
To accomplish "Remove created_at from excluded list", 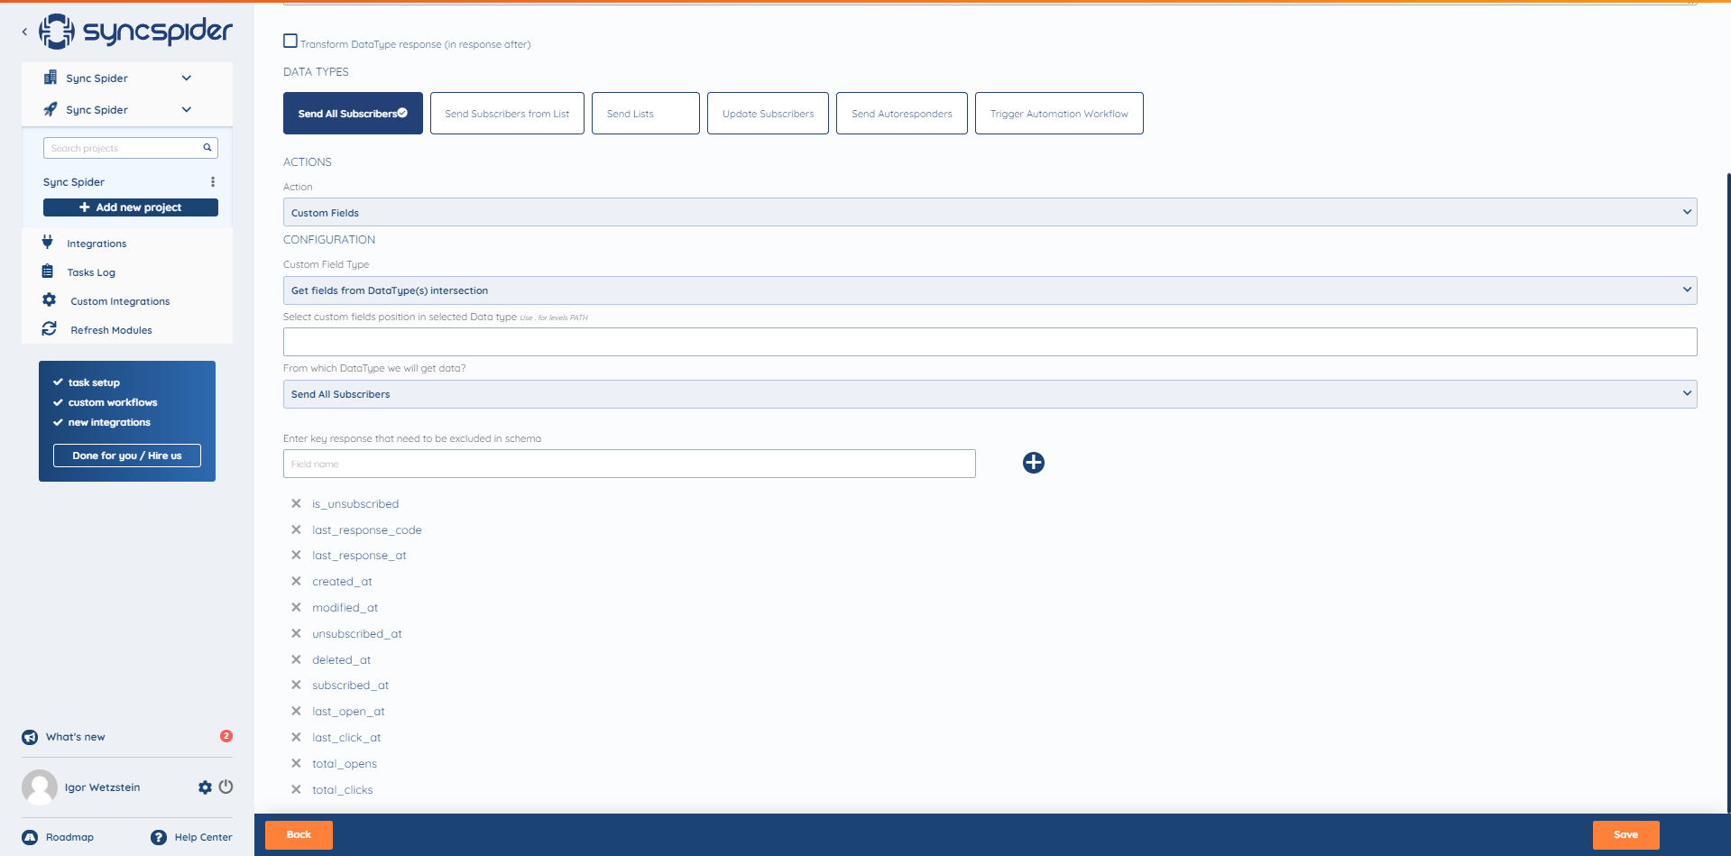I will (296, 581).
